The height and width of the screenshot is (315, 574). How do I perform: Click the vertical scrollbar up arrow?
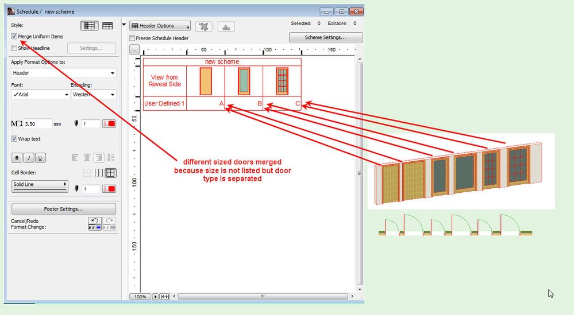(x=360, y=59)
